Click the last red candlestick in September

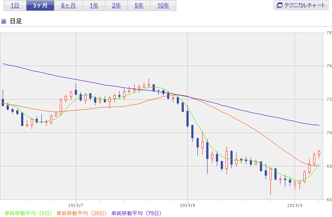click(x=319, y=153)
